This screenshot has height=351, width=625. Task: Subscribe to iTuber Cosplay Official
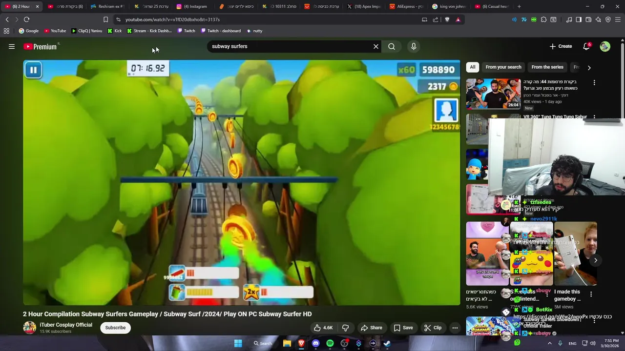coord(115,328)
